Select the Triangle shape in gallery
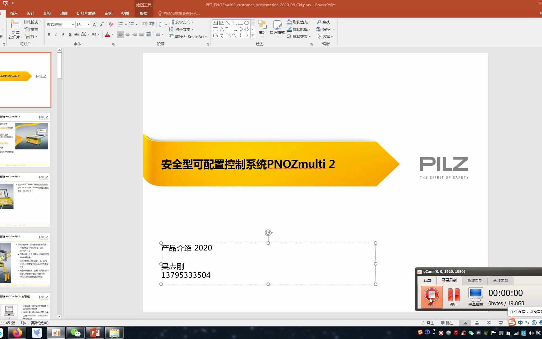This screenshot has height=339, width=542. 221,29
